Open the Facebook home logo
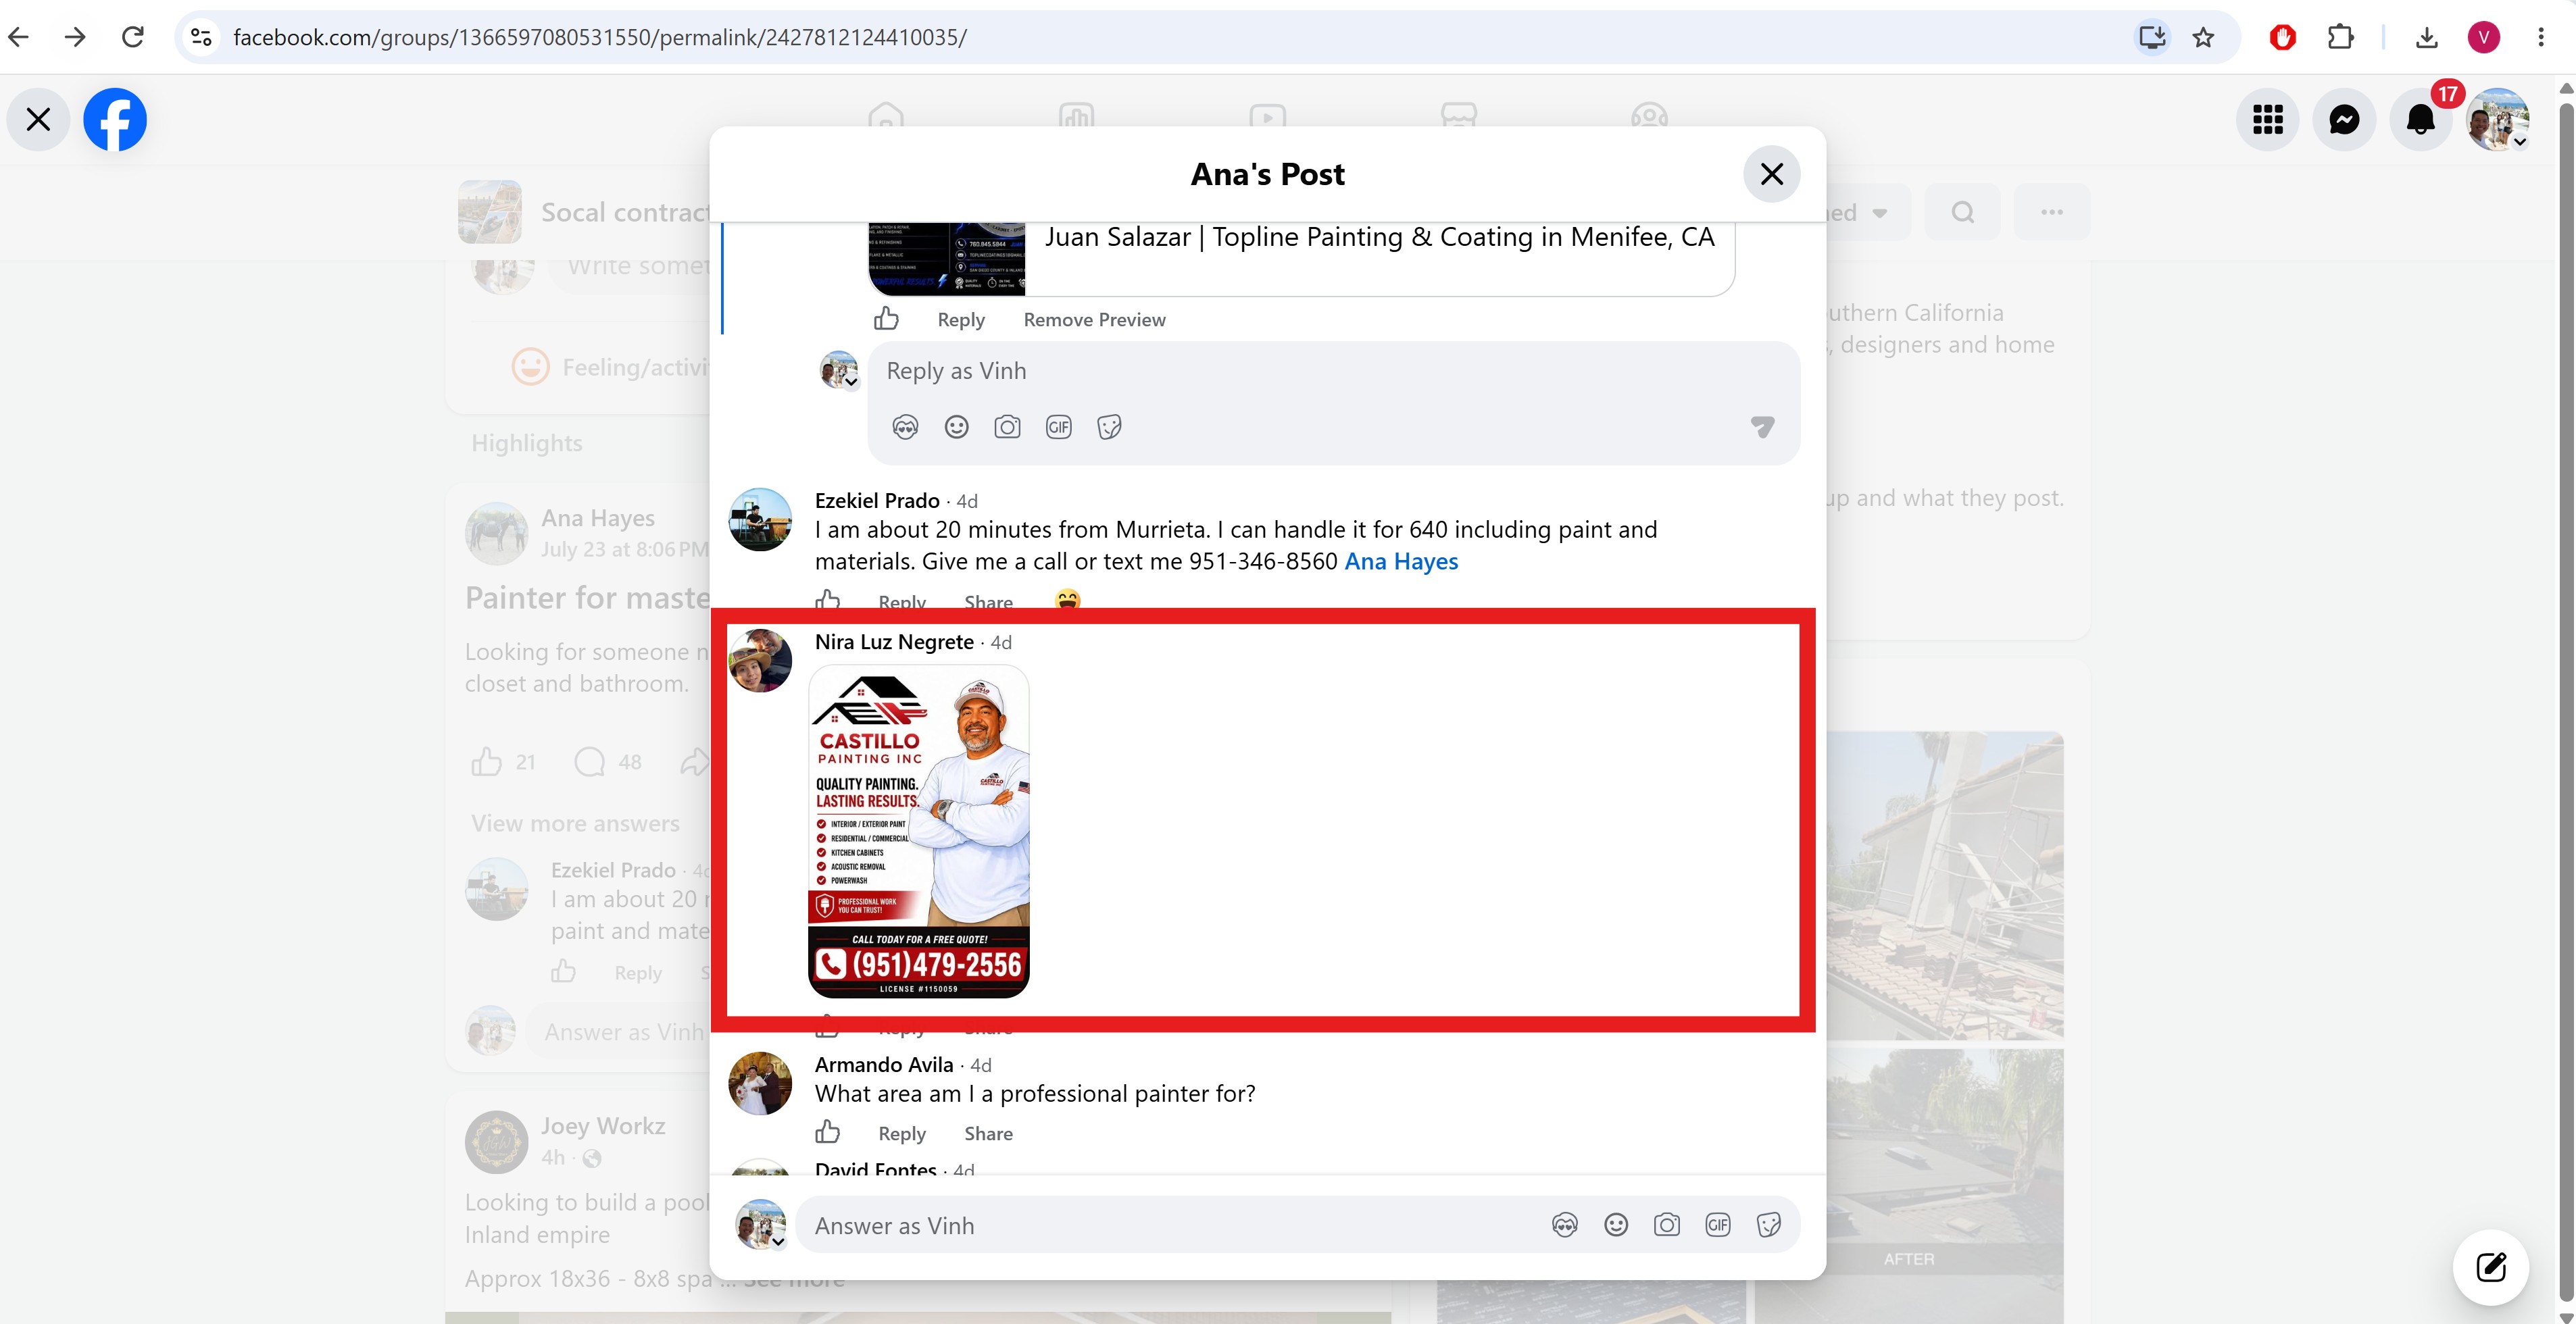Screen dimensions: 2576x1324 (x=115, y=120)
